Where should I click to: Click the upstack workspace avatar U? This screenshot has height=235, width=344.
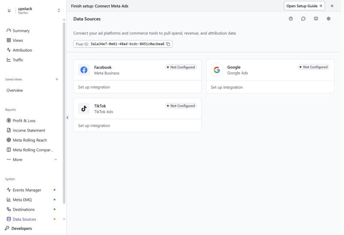[9, 10]
